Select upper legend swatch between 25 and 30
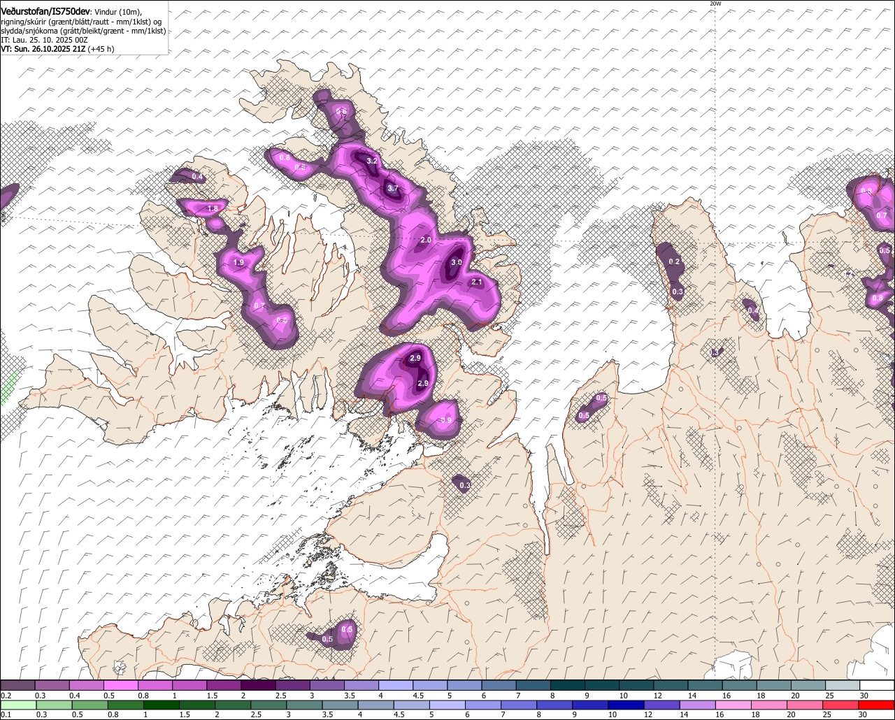This screenshot has height=720, width=895. click(843, 686)
